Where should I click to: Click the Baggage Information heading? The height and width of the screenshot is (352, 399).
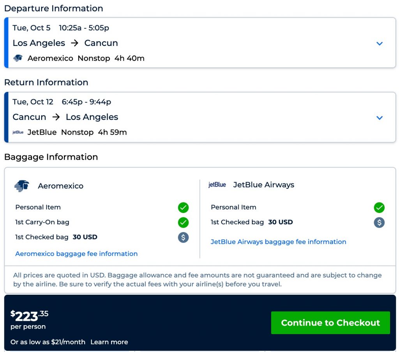pos(51,157)
